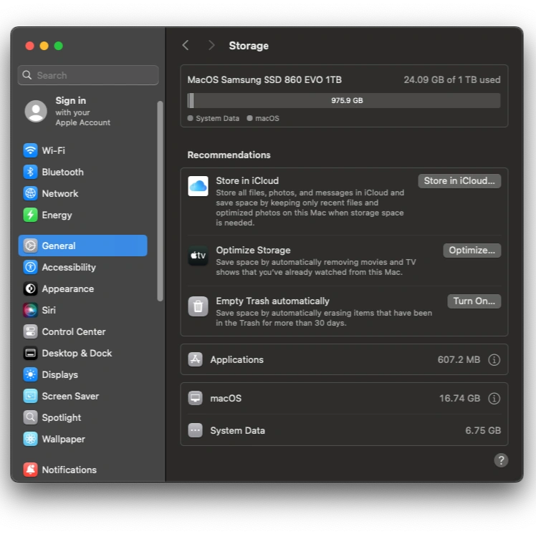The width and height of the screenshot is (536, 534).
Task: Click the disk name MacOS Samsung SSD
Action: (264, 80)
